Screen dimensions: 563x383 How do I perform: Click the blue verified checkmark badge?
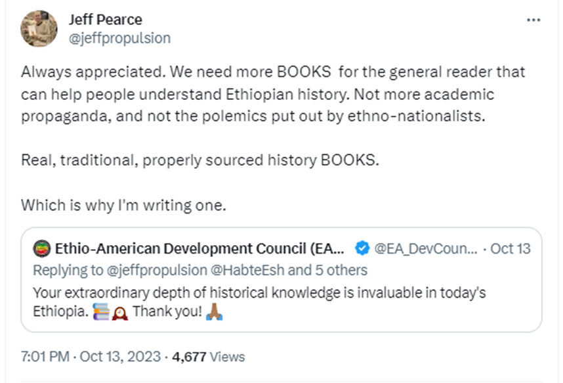click(362, 248)
